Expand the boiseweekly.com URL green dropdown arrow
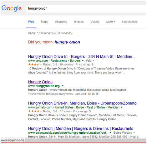Viewport: 147px width, 144px height. [110, 132]
